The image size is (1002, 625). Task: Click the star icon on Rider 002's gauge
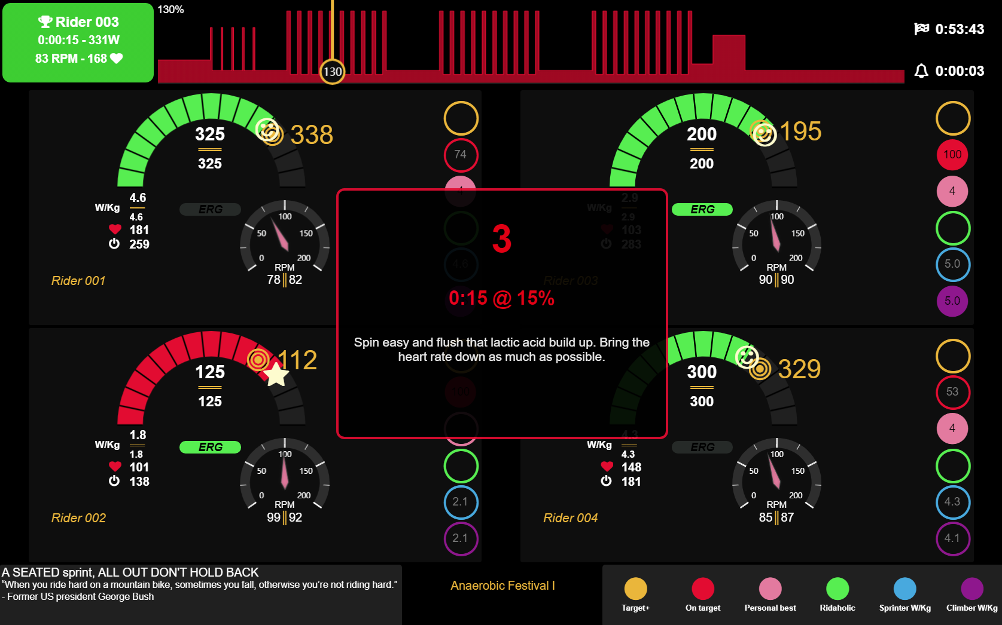[276, 375]
